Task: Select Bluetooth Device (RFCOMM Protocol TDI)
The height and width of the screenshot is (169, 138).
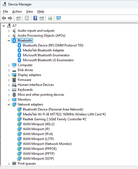Action: 53,45
